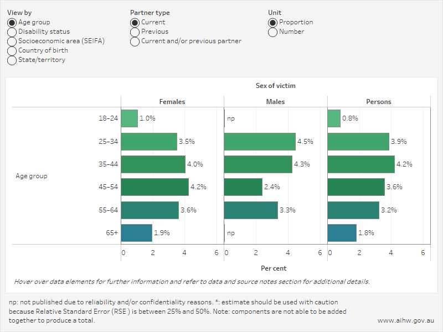This screenshot has height=332, width=443.
Task: Enable the Previous partner type filter
Action: (134, 30)
